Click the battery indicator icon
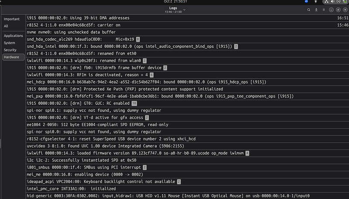The image size is (349, 199). pyautogui.click(x=345, y=2)
